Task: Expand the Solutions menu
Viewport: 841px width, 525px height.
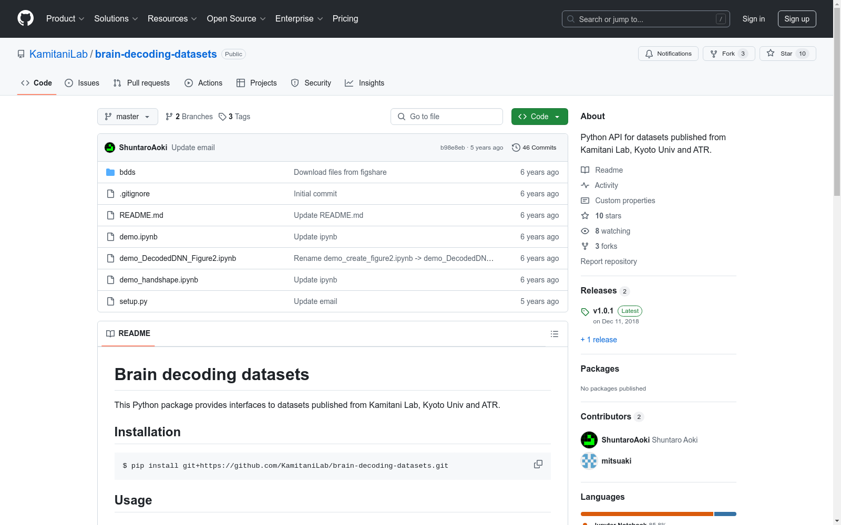Action: pyautogui.click(x=116, y=19)
